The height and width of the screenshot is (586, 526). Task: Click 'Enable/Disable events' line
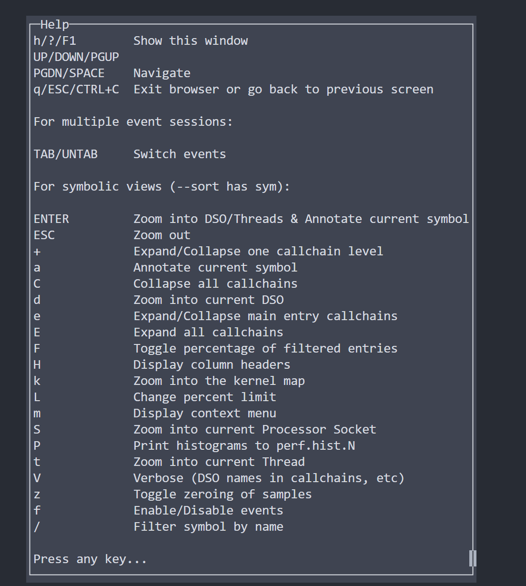click(208, 510)
